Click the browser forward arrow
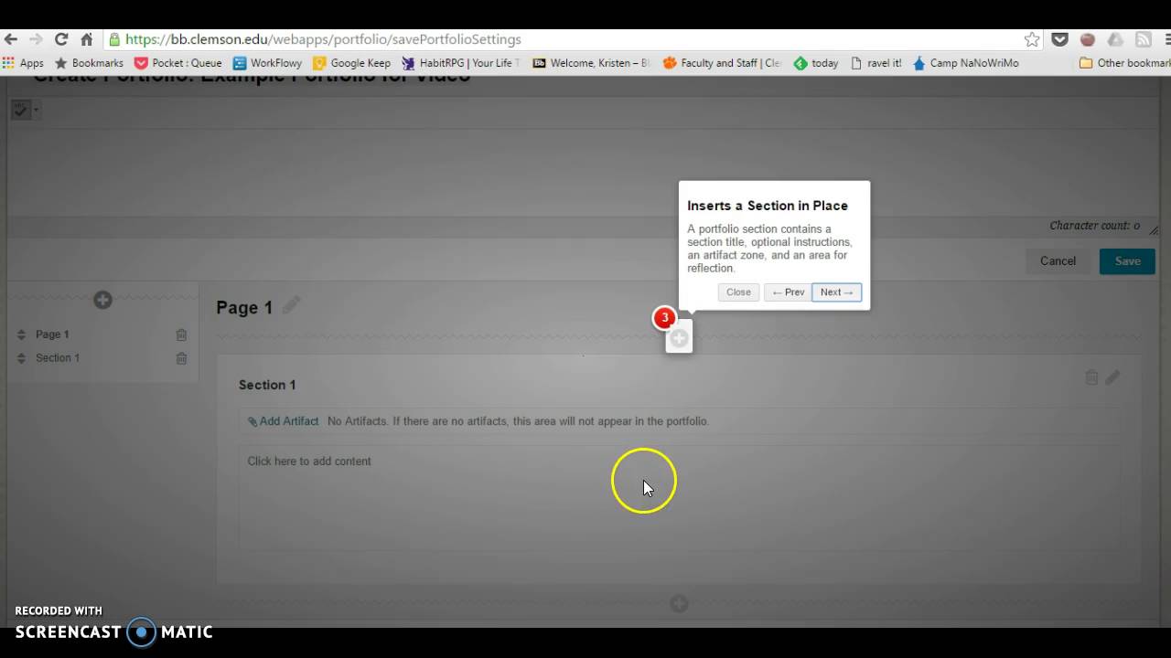This screenshot has width=1171, height=658. pyautogui.click(x=36, y=39)
